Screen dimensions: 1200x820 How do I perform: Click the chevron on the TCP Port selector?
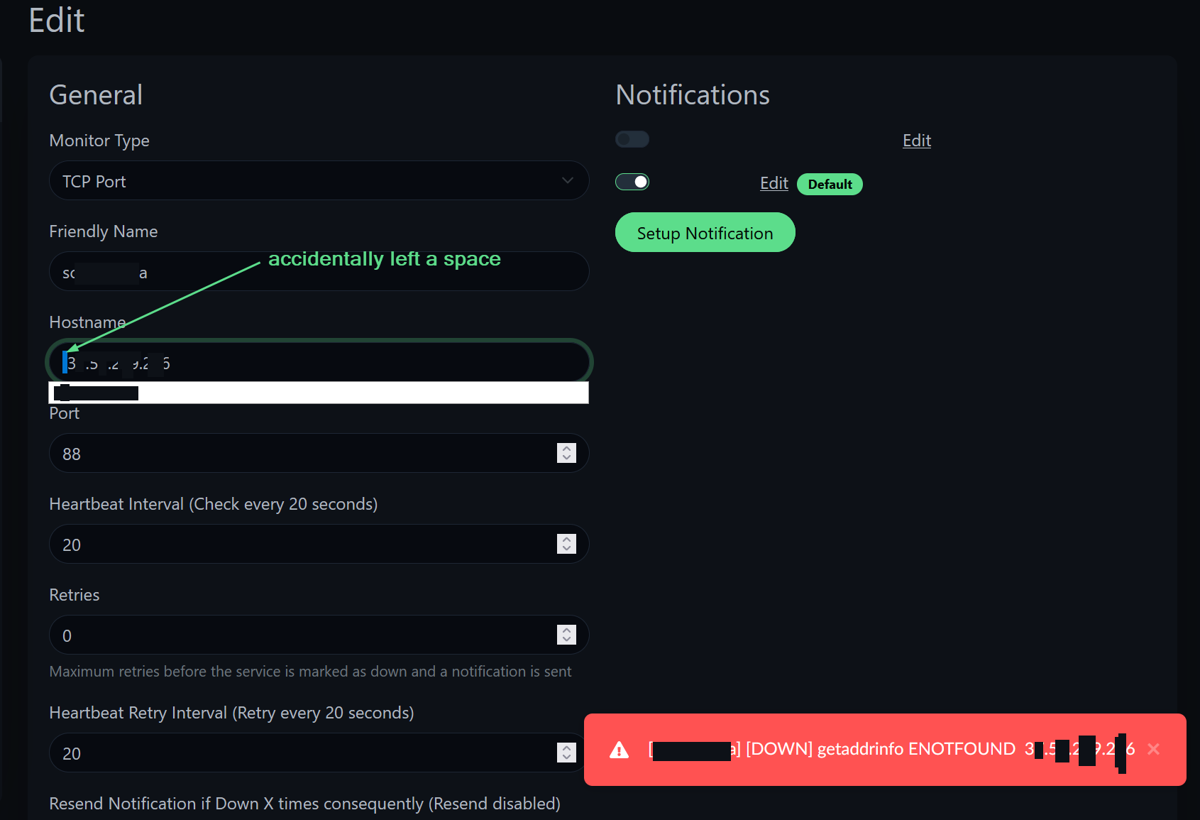click(x=568, y=181)
